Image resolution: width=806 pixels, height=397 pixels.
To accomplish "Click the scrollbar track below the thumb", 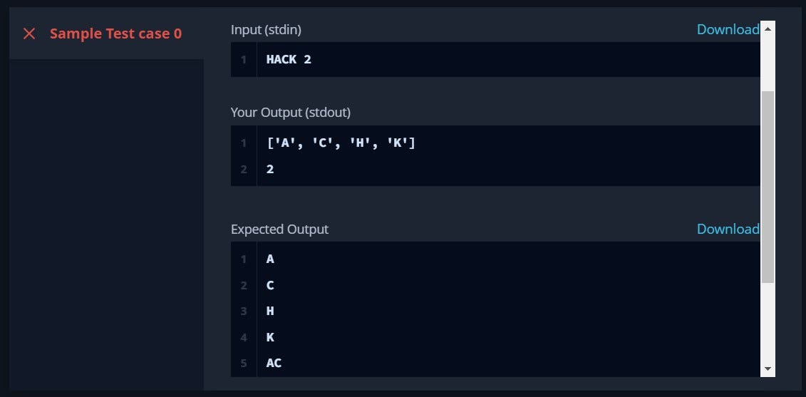I will pyautogui.click(x=768, y=322).
